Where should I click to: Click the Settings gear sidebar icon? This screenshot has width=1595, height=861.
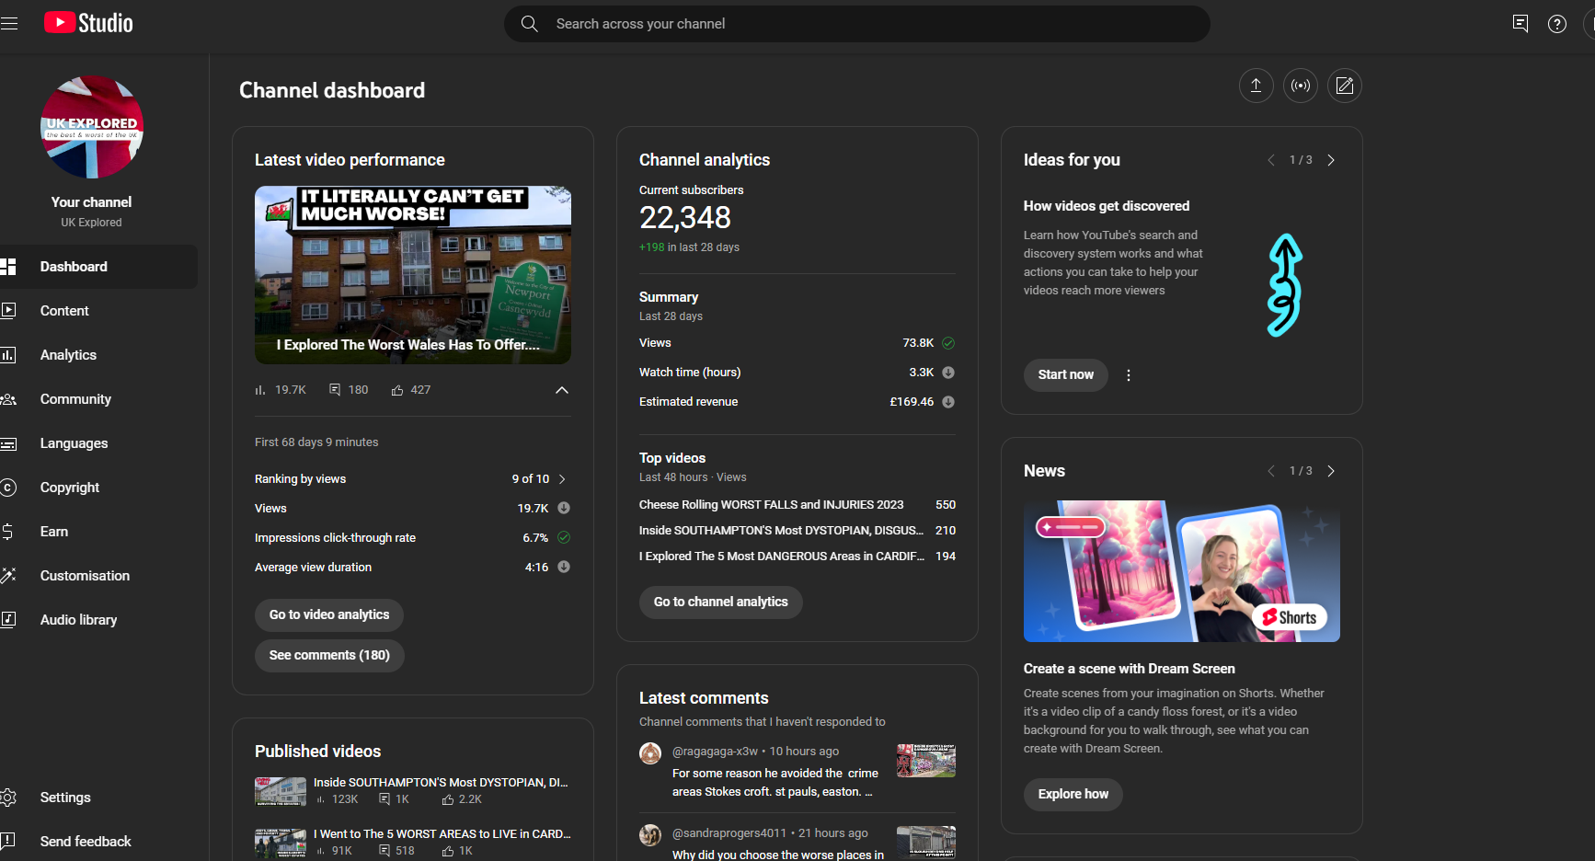[x=8, y=798]
